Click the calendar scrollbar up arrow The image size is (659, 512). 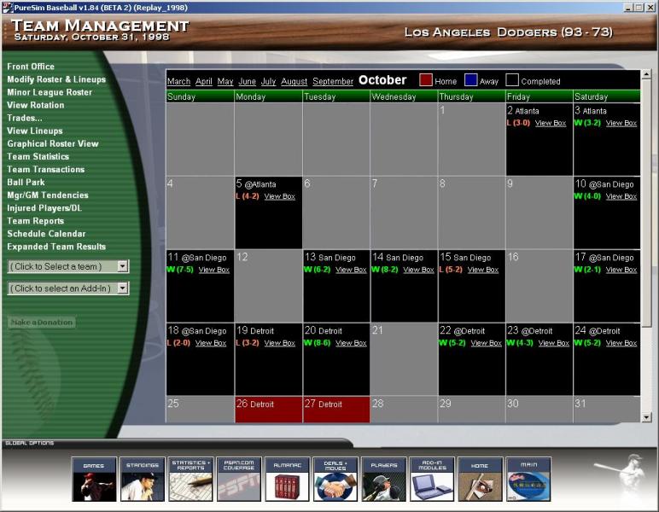646,75
